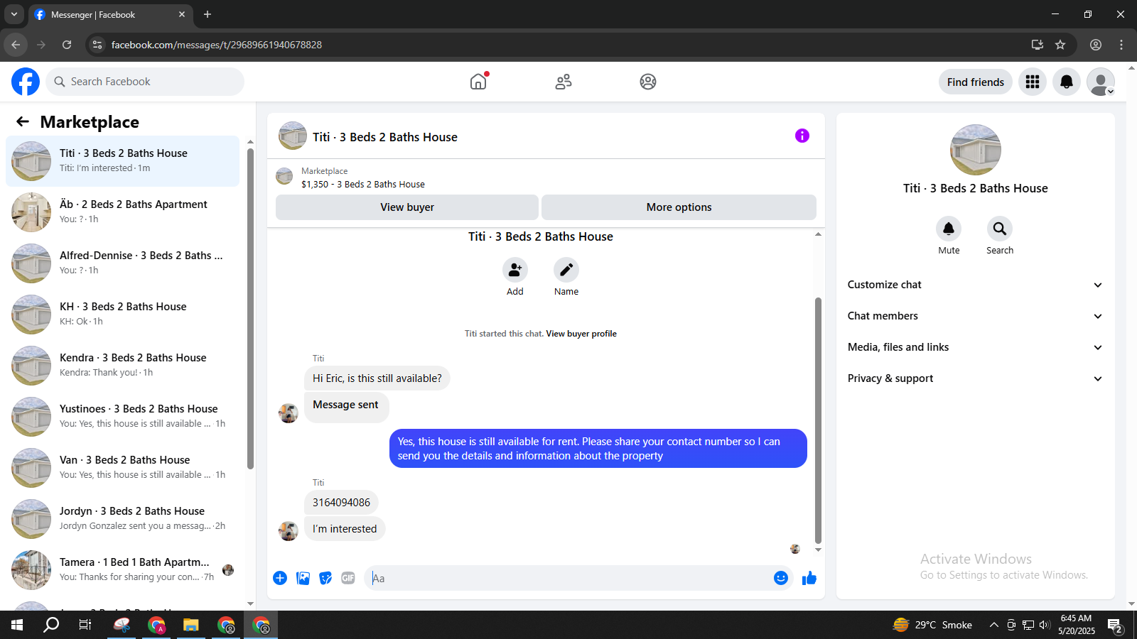
Task: Open Van · 3 Beds 2 Baths House chat
Action: (x=123, y=468)
